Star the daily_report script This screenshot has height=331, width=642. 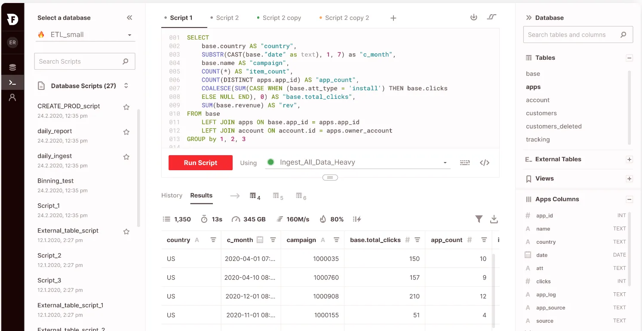[x=126, y=132]
